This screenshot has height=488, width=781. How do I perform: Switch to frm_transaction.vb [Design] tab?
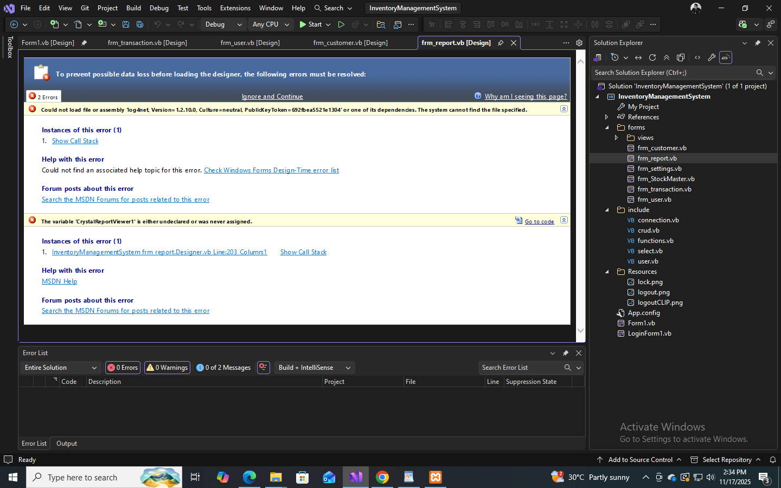coord(147,43)
